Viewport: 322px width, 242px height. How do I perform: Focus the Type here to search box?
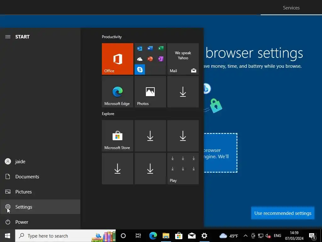pos(65,236)
